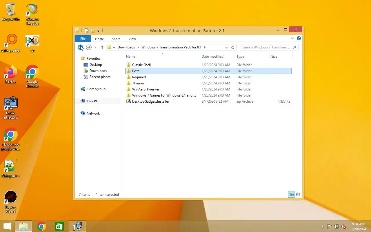371x232 pixels.
Task: Click the 4,837 KB size cell
Action: (284, 101)
